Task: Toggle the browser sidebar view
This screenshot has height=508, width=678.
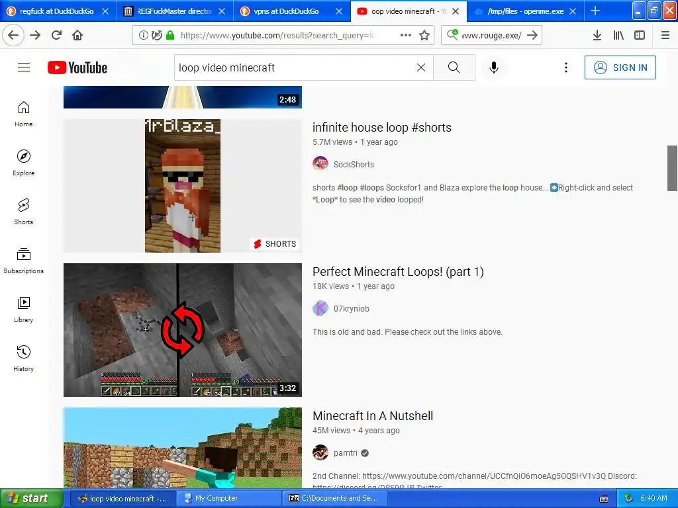Action: [640, 35]
